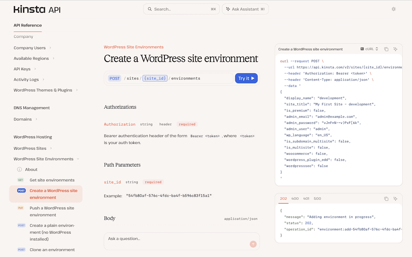Click the Company sidebar heading

tap(23, 36)
